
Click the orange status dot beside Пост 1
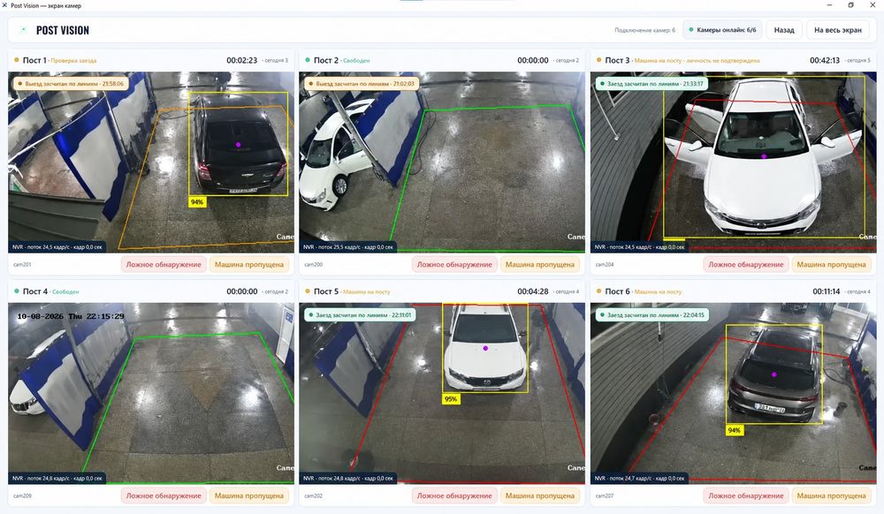tap(16, 60)
